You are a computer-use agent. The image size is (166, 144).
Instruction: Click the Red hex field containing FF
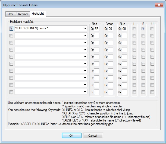click(96, 28)
